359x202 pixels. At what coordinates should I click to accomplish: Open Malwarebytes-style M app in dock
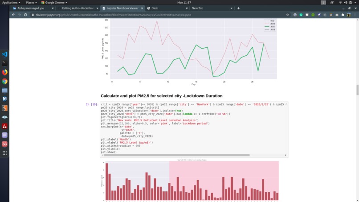[x=4, y=99]
